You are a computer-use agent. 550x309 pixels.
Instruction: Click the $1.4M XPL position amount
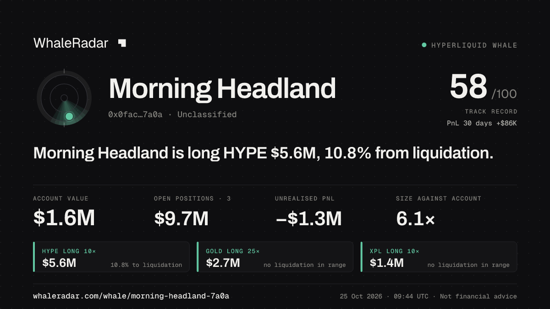tap(387, 263)
